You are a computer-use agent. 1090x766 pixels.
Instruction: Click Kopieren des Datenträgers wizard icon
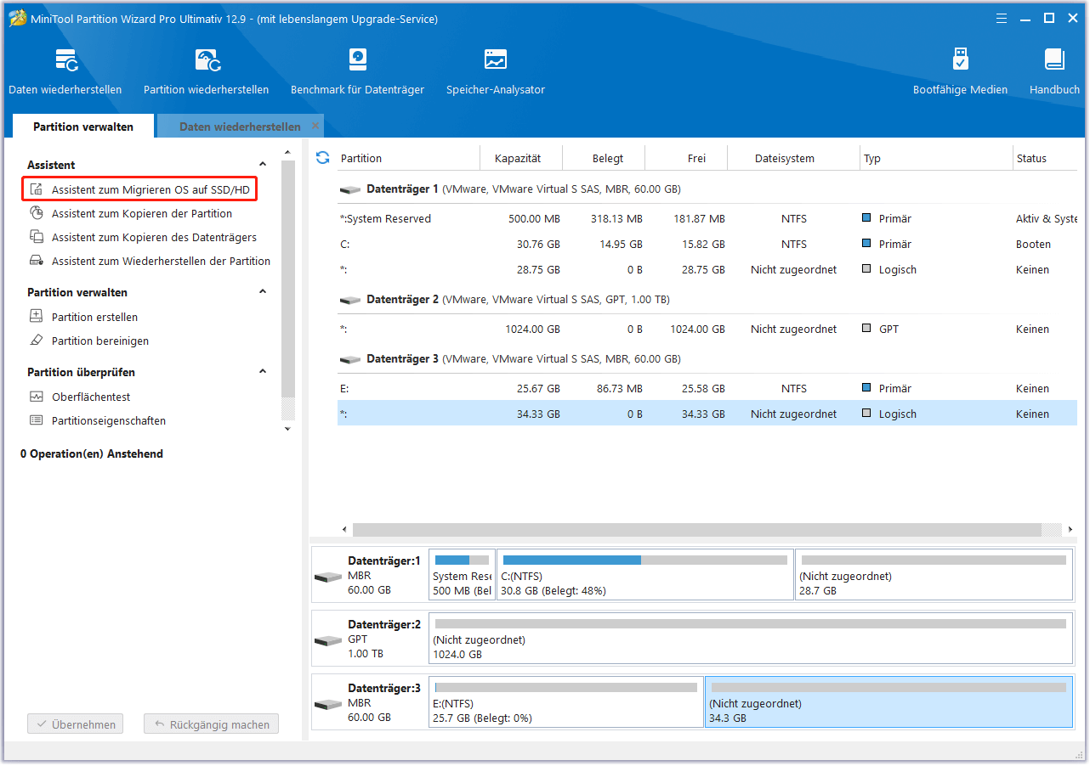tap(36, 237)
